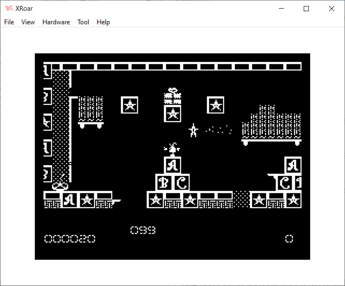Click the potted plant on the pyramid

(x=172, y=149)
